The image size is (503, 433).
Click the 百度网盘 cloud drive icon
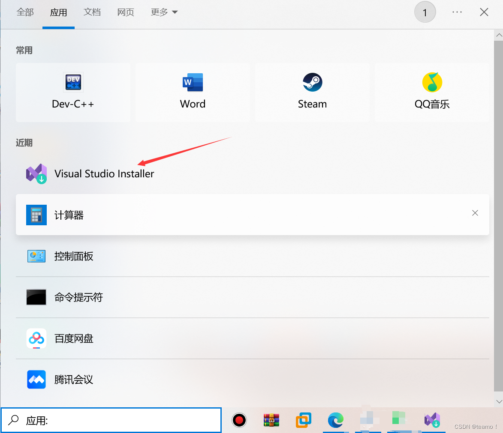click(36, 338)
